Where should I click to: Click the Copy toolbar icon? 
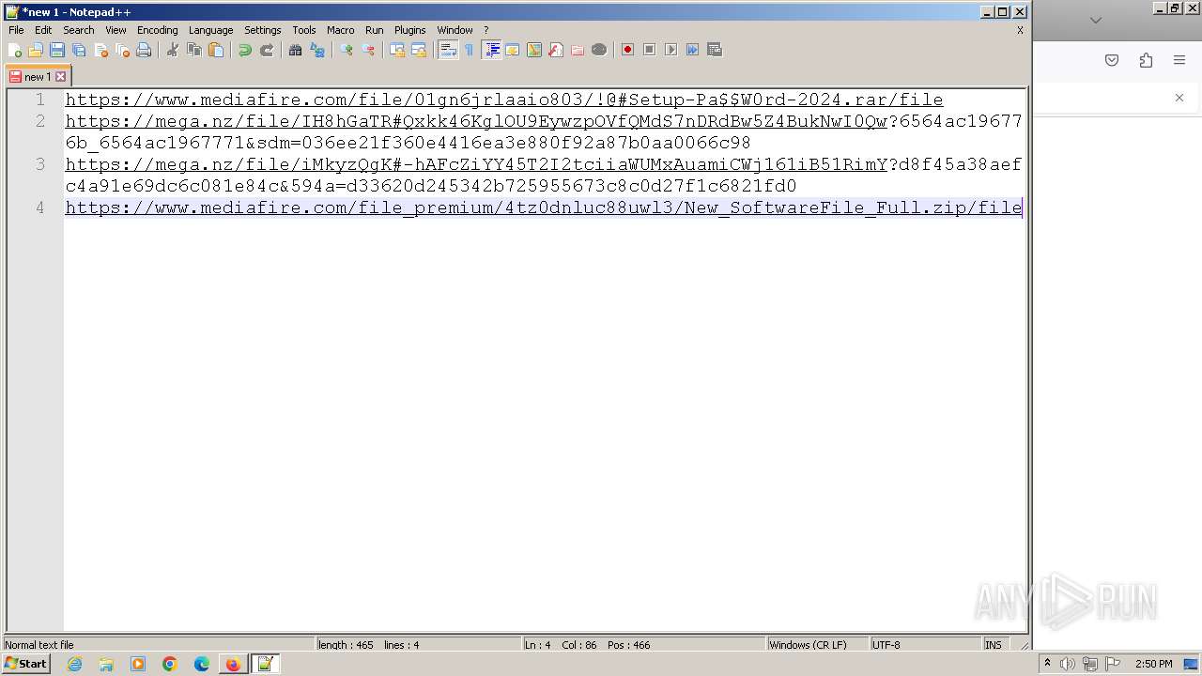(x=194, y=50)
